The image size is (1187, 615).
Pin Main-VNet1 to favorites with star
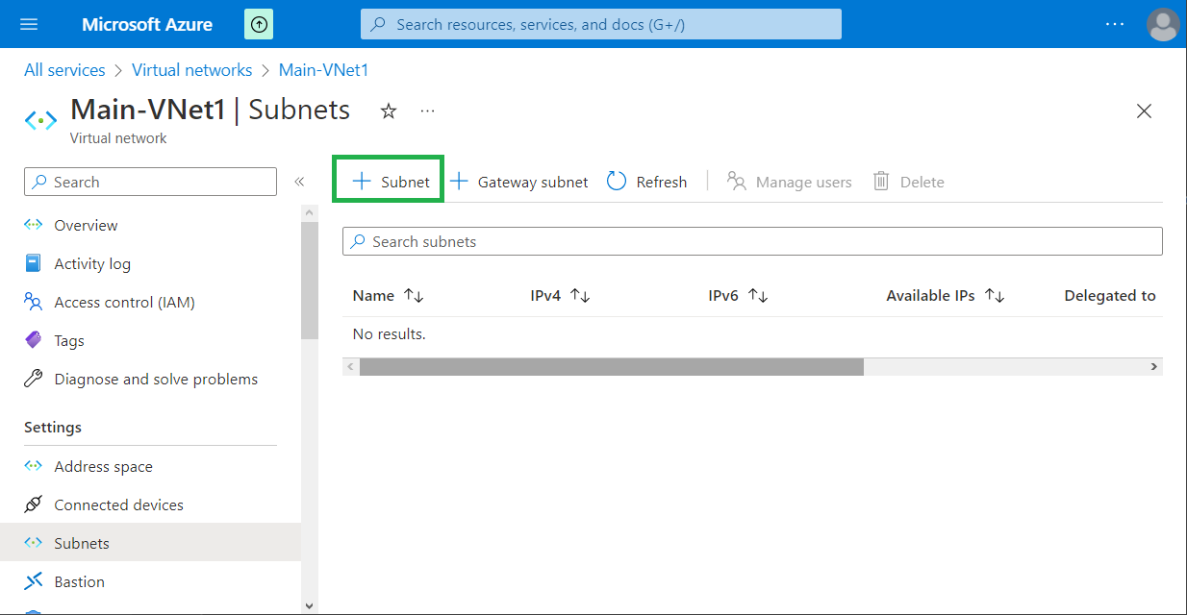(x=389, y=111)
